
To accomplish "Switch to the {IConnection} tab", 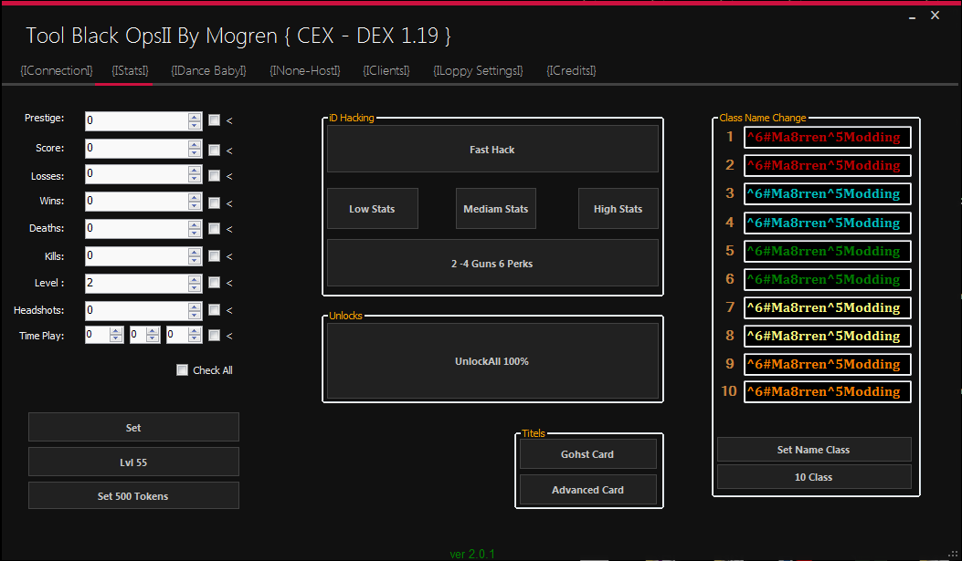I will click(x=56, y=70).
